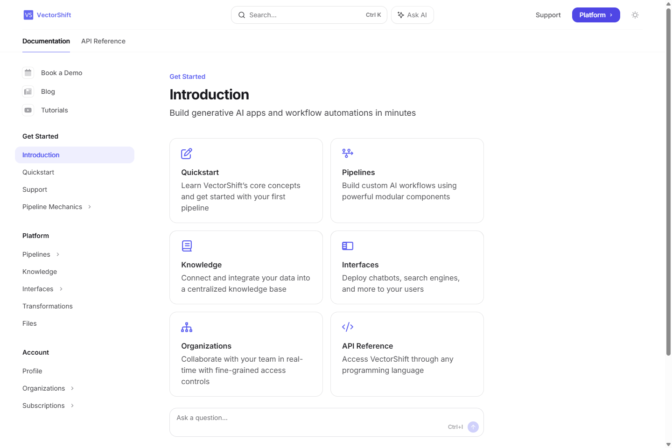This screenshot has height=448, width=672.
Task: Open the Tutorials link
Action: (55, 110)
